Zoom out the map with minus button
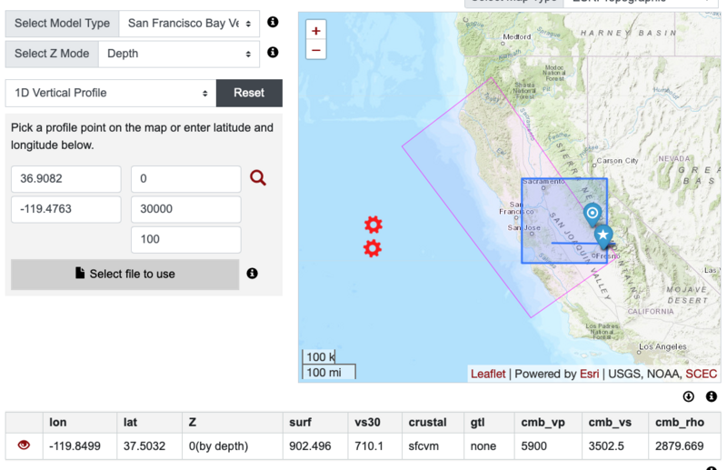The image size is (727, 470). point(316,50)
